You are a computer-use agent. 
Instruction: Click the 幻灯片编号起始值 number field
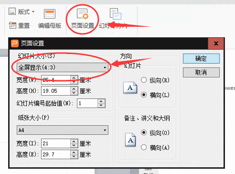click(x=87, y=103)
